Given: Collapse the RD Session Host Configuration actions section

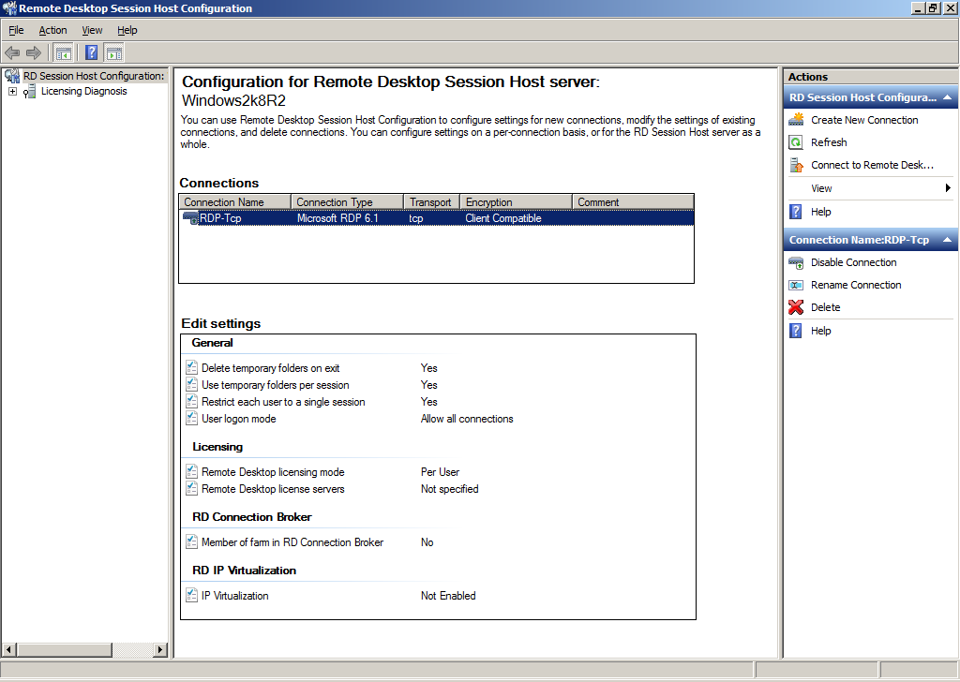Looking at the screenshot, I should (947, 97).
